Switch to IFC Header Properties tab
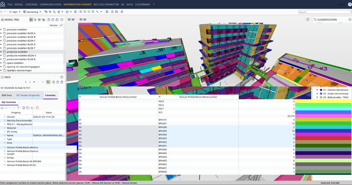352x185 pixels. 28,95
